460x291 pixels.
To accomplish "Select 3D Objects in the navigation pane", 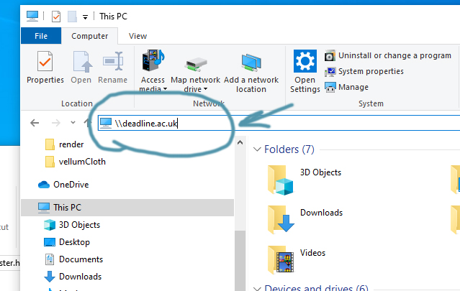I will [72, 225].
